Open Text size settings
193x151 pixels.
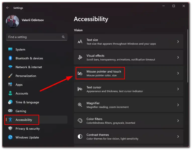[x=128, y=42]
